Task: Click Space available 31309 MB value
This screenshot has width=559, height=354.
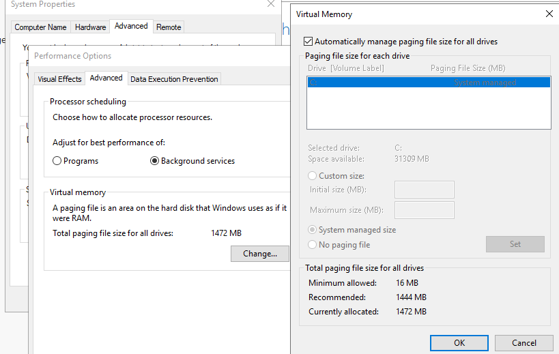Action: tap(412, 159)
